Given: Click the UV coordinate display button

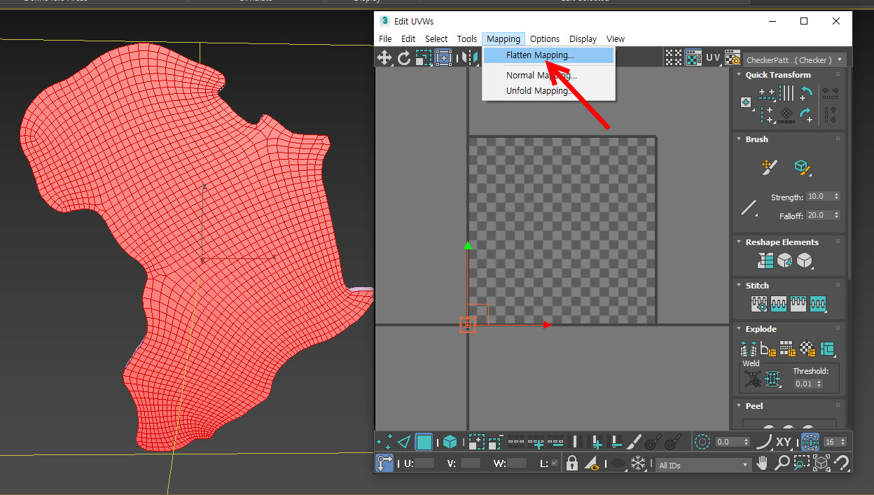Looking at the screenshot, I should 713,58.
